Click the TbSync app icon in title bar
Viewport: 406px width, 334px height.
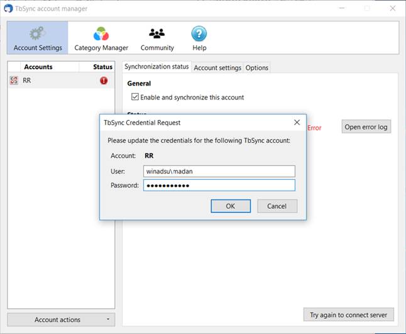click(8, 9)
